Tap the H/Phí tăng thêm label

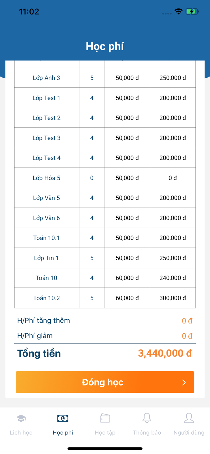[x=44, y=321]
